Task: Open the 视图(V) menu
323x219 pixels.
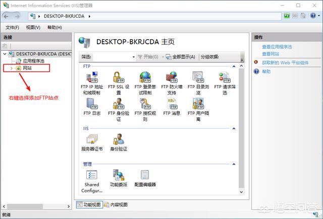Action: click(x=33, y=27)
